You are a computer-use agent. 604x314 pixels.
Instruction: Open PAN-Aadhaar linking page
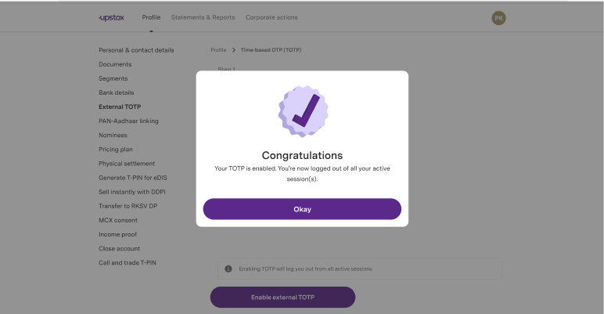pyautogui.click(x=128, y=121)
